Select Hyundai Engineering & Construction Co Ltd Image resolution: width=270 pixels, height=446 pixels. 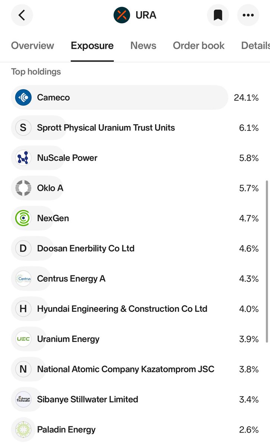coord(135,309)
